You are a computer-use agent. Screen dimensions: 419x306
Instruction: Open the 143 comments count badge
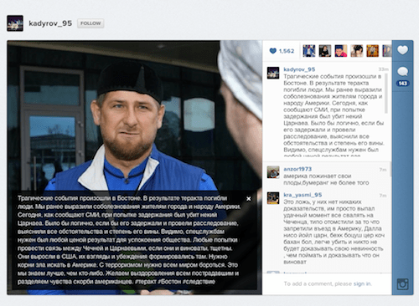click(x=402, y=84)
